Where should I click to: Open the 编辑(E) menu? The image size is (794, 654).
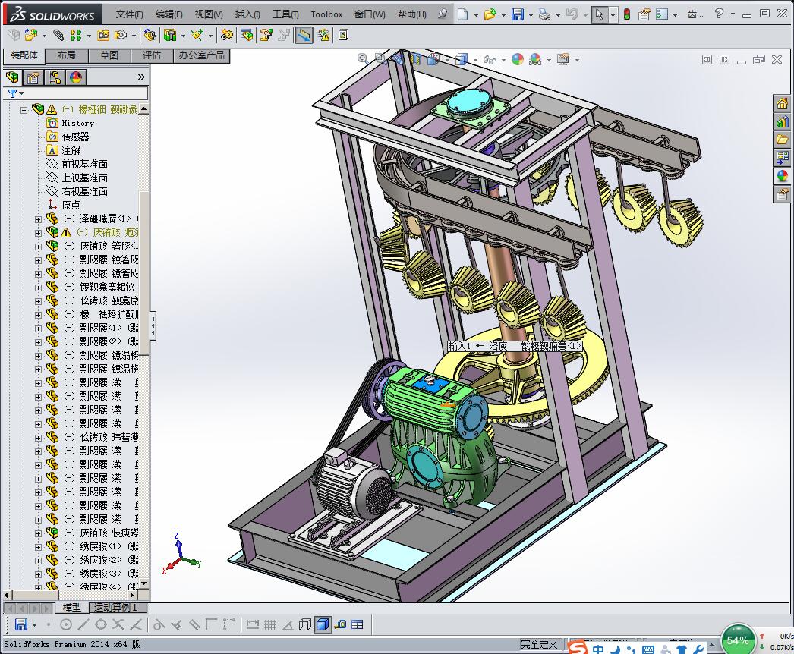tap(169, 14)
